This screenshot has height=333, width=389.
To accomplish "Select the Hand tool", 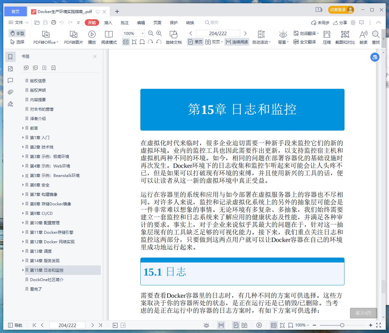I will click(x=17, y=33).
